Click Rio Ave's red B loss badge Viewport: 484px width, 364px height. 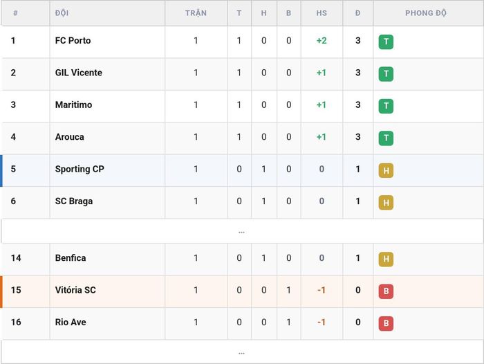tap(386, 323)
